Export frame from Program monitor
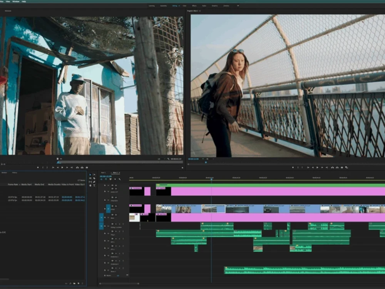 pos(342,167)
